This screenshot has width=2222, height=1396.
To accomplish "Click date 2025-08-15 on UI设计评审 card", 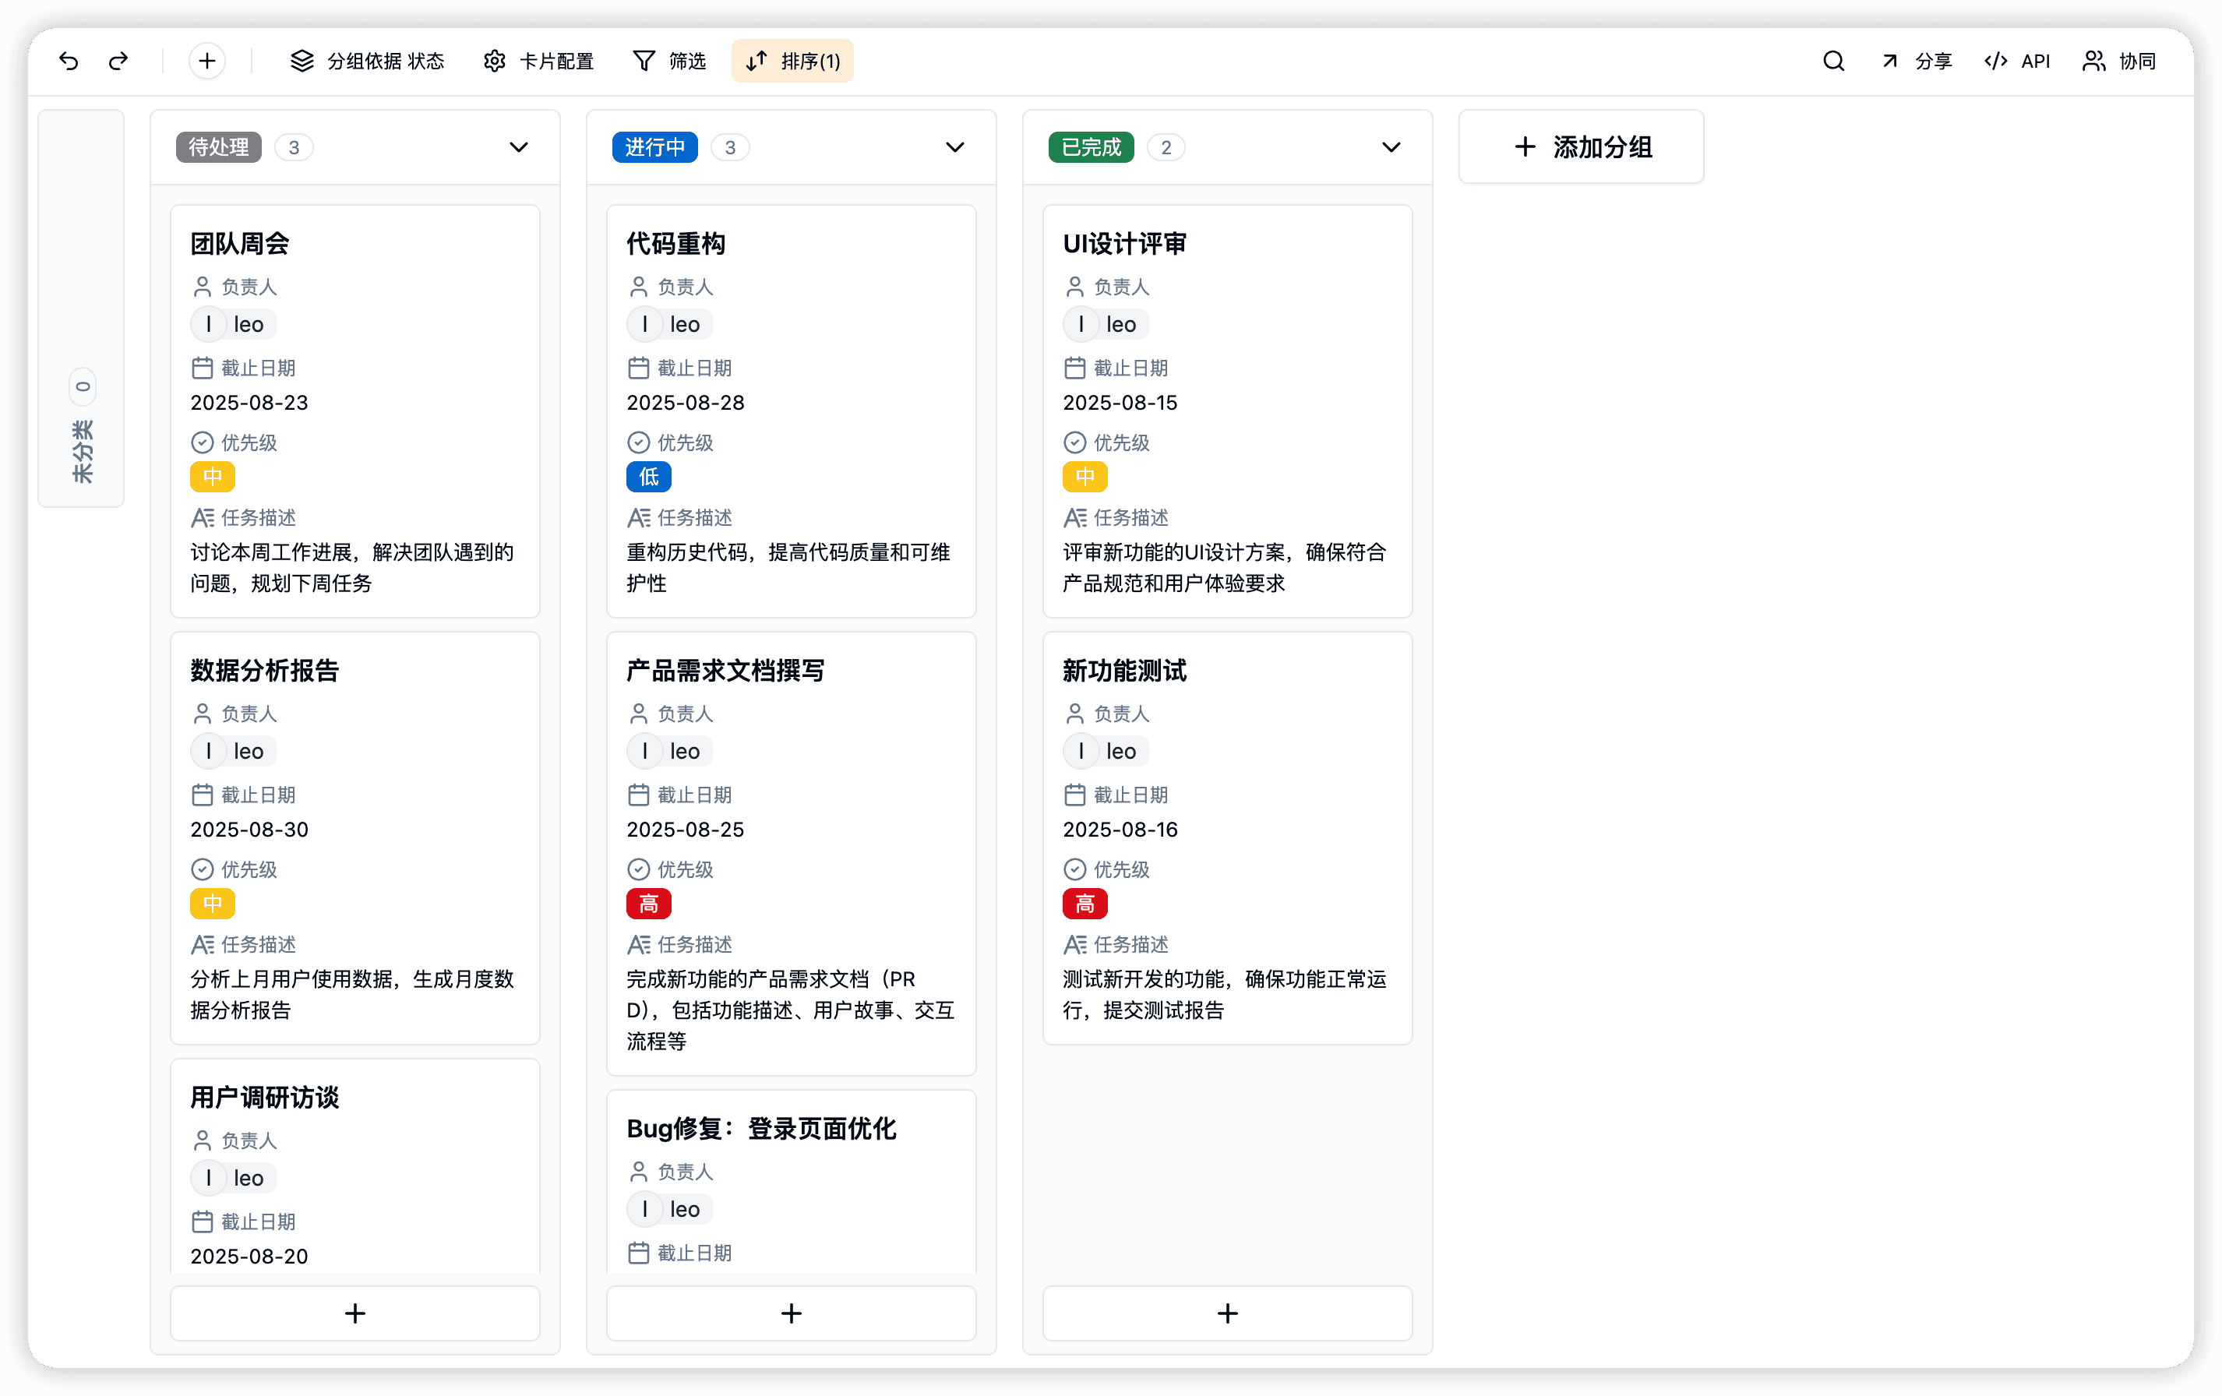I will coord(1120,404).
